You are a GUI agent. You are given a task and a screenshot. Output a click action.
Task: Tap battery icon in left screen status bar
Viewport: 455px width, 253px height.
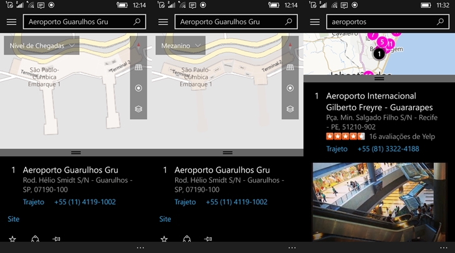coord(122,5)
